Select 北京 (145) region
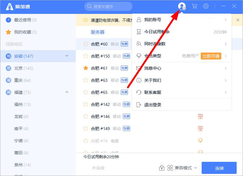Image resolution: width=243 pixels, height=176 pixels. [38, 68]
